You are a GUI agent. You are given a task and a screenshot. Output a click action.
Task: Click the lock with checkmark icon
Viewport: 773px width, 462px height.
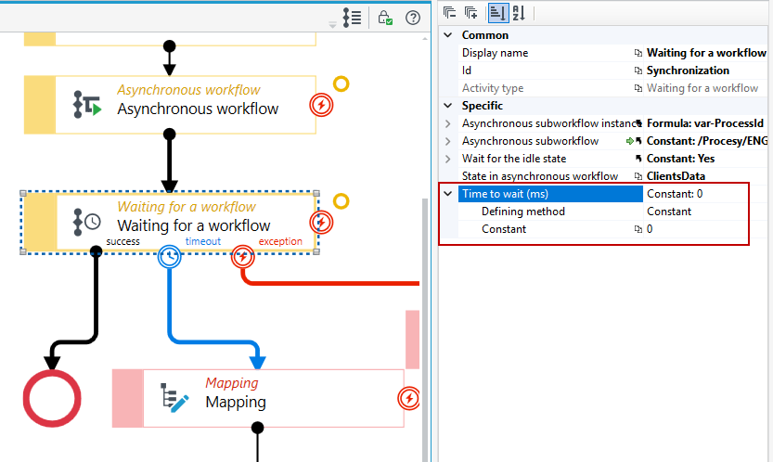pos(385,18)
